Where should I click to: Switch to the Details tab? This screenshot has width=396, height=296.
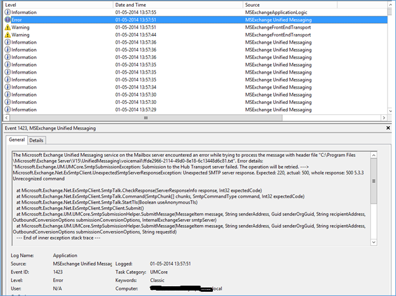[36, 140]
